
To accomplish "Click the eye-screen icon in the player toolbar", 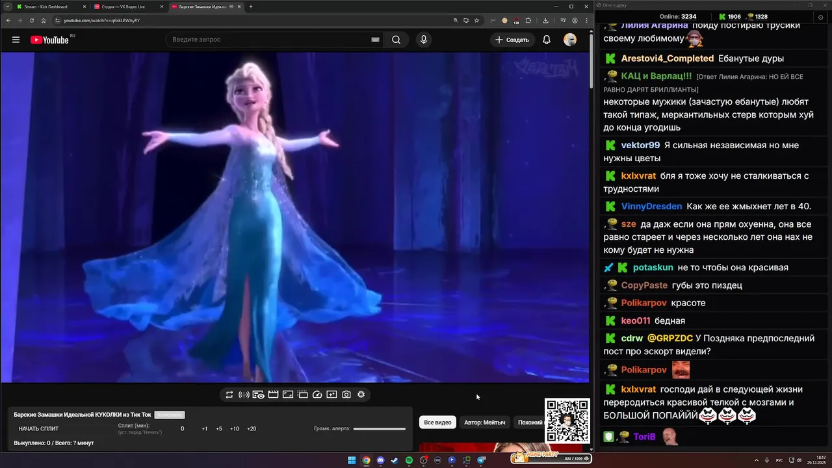I will 258,395.
